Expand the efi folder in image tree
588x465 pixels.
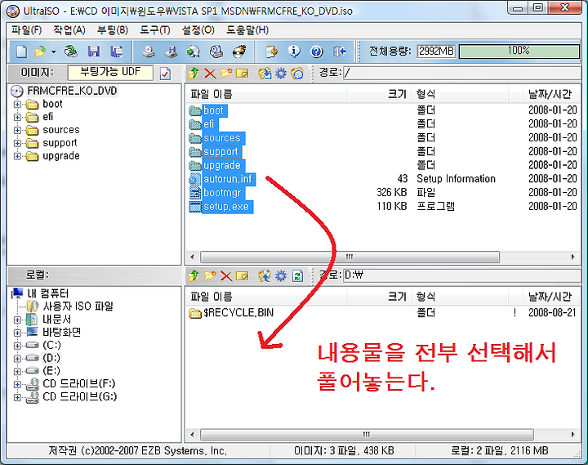(x=17, y=118)
